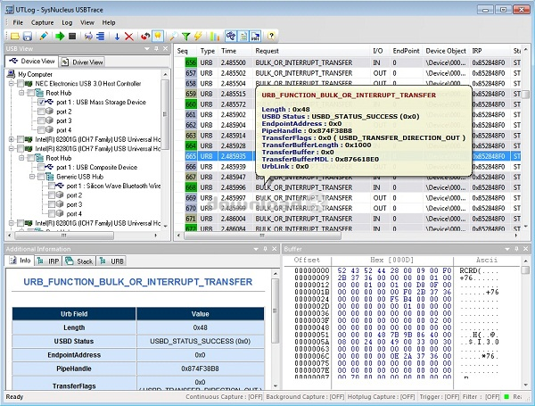Check the NEC Root Hub checkbox
This screenshot has height=406, width=535.
(x=30, y=93)
